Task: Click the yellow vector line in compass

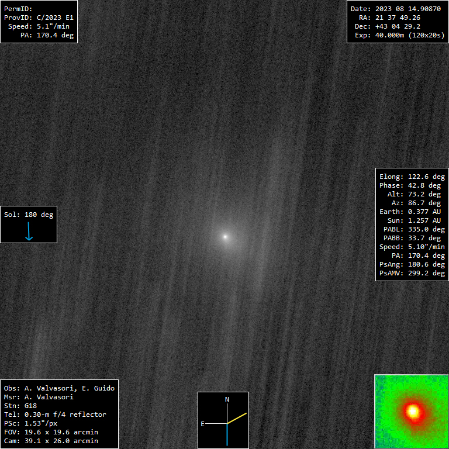Action: coord(237,418)
